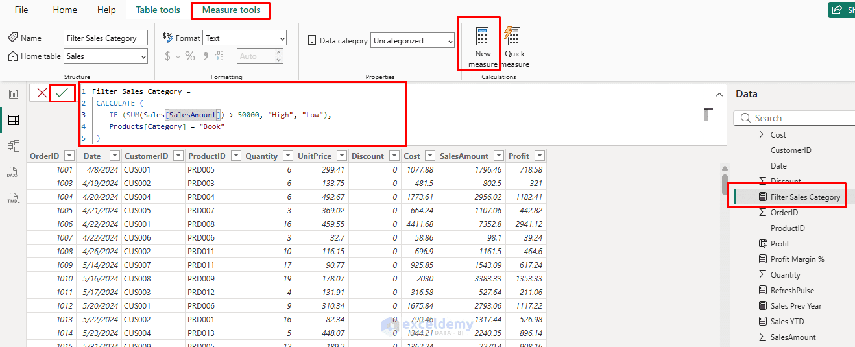Cancel the formula with the red X
Screen dimensions: 855x347
click(x=42, y=93)
